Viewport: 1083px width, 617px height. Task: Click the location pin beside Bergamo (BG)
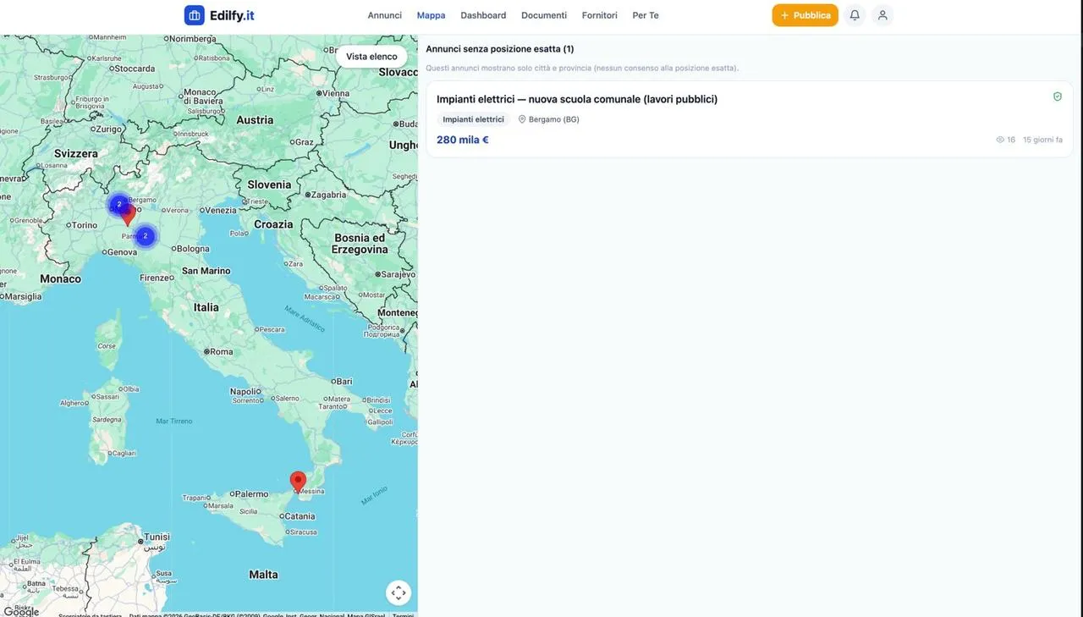[522, 119]
